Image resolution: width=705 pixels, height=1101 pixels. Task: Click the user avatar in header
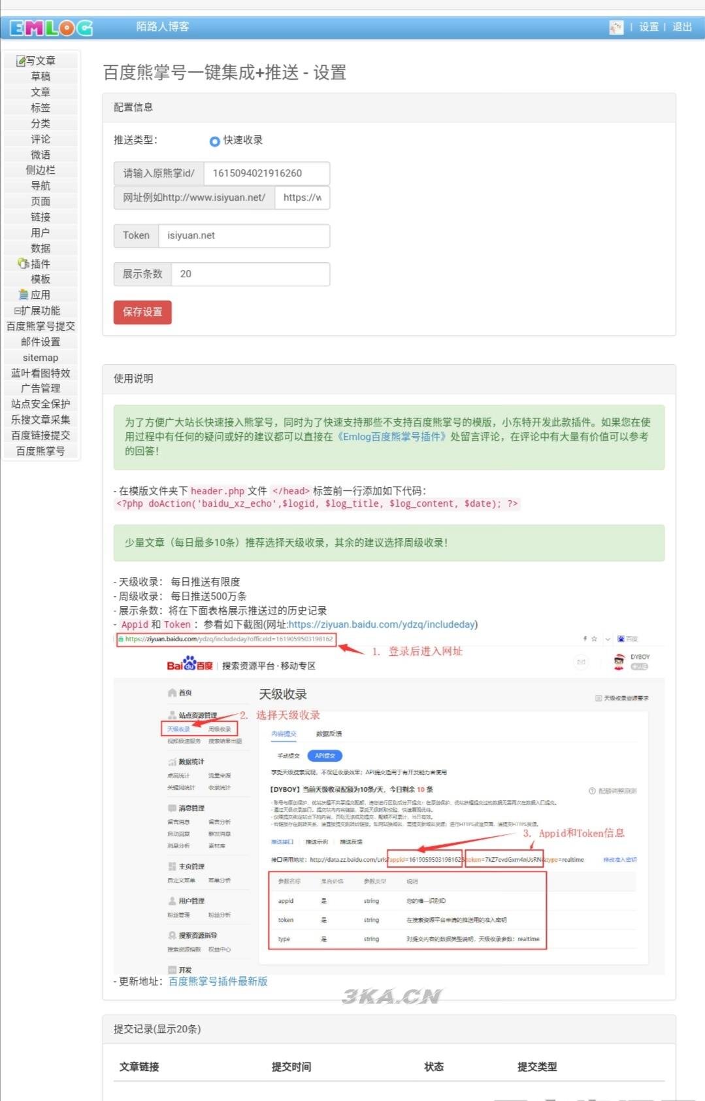615,27
